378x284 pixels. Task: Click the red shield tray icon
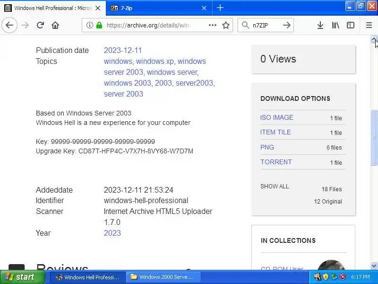pos(343,277)
